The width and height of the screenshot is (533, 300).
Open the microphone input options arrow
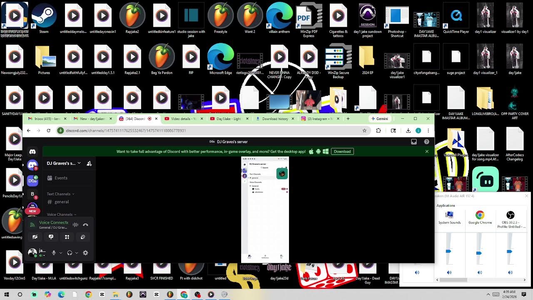[x=61, y=252]
